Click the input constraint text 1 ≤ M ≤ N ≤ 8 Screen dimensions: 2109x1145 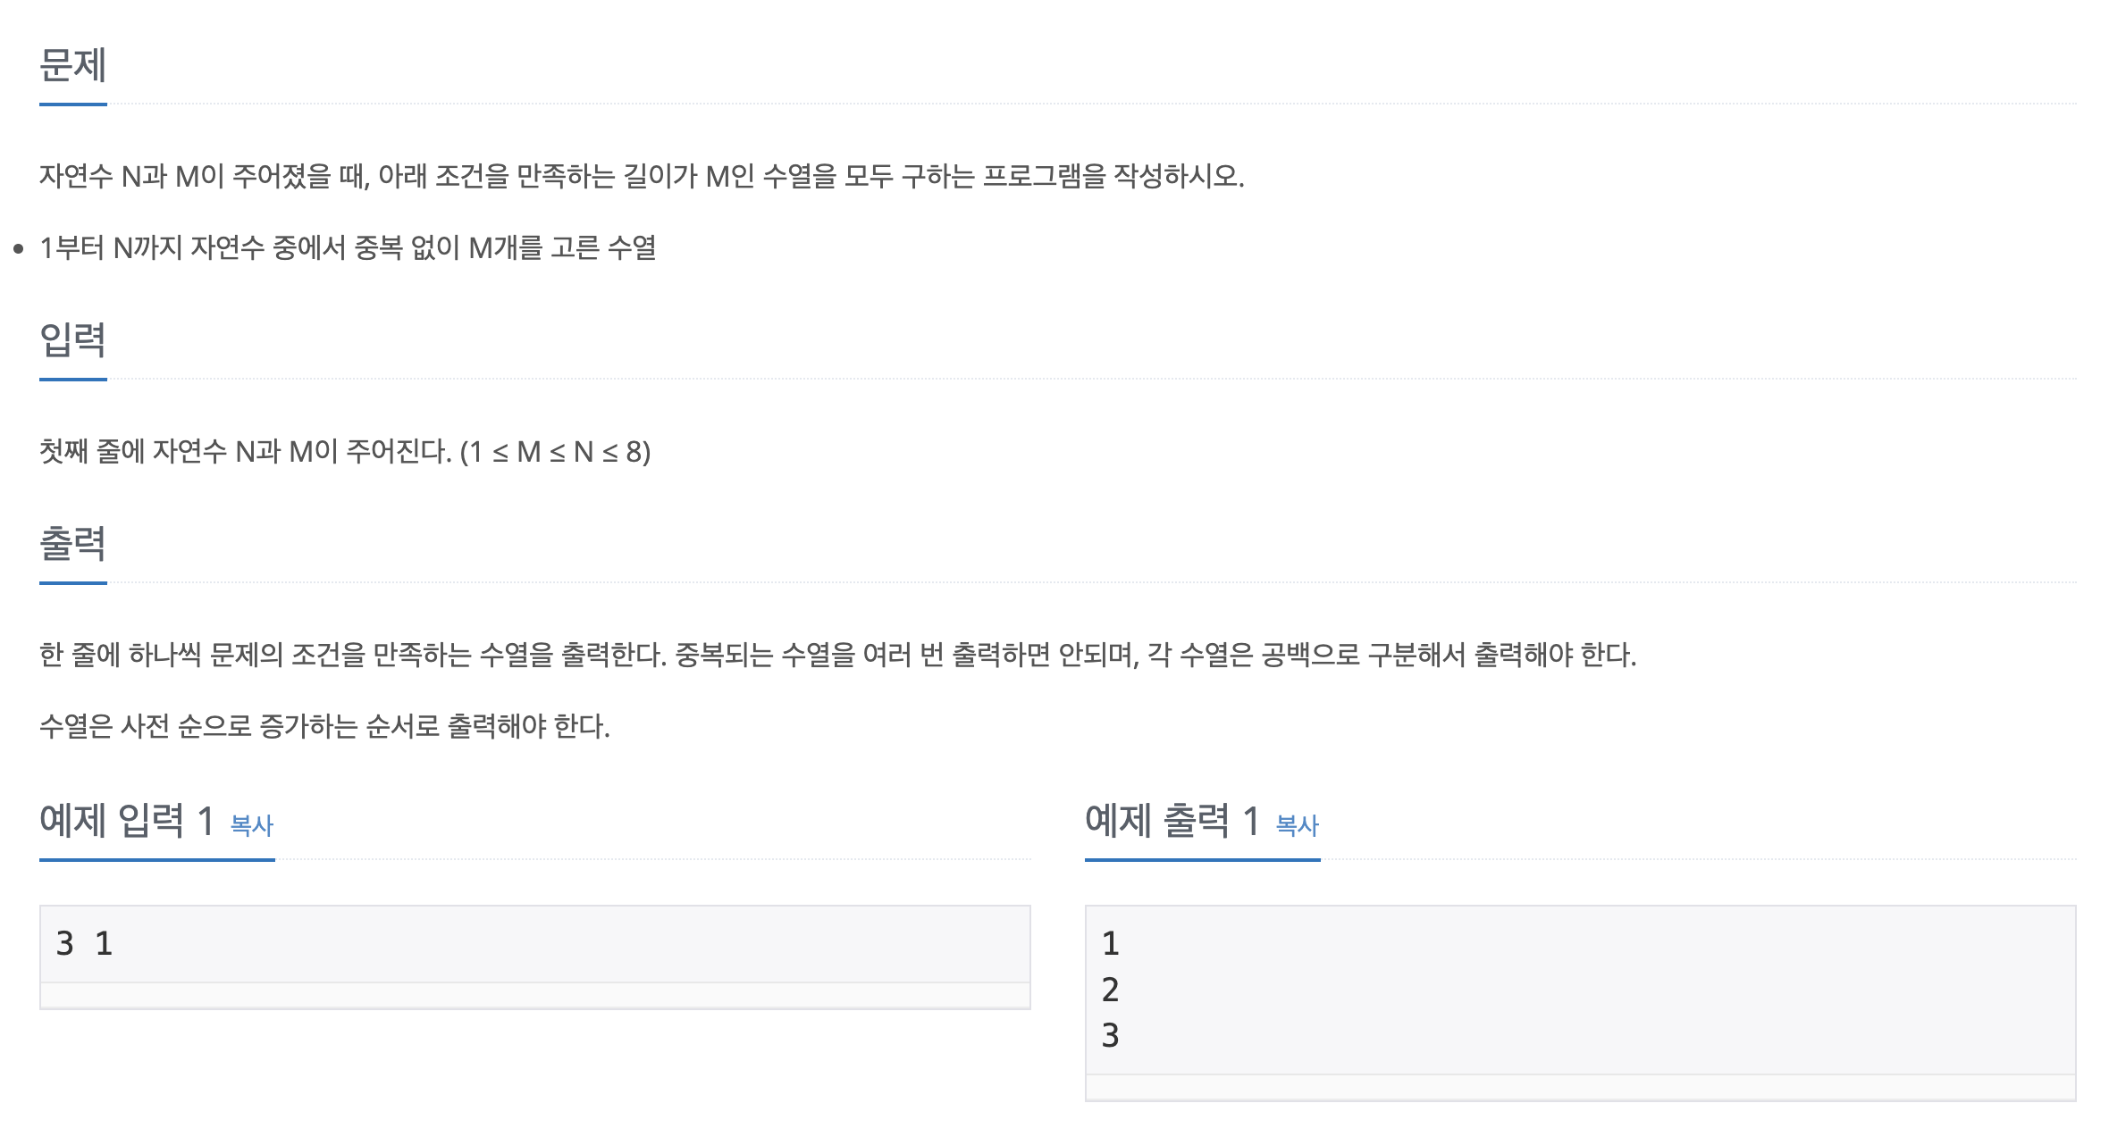click(555, 452)
